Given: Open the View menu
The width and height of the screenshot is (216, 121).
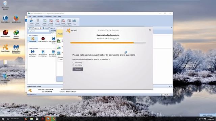Looking at the screenshot, I should point(34,16).
